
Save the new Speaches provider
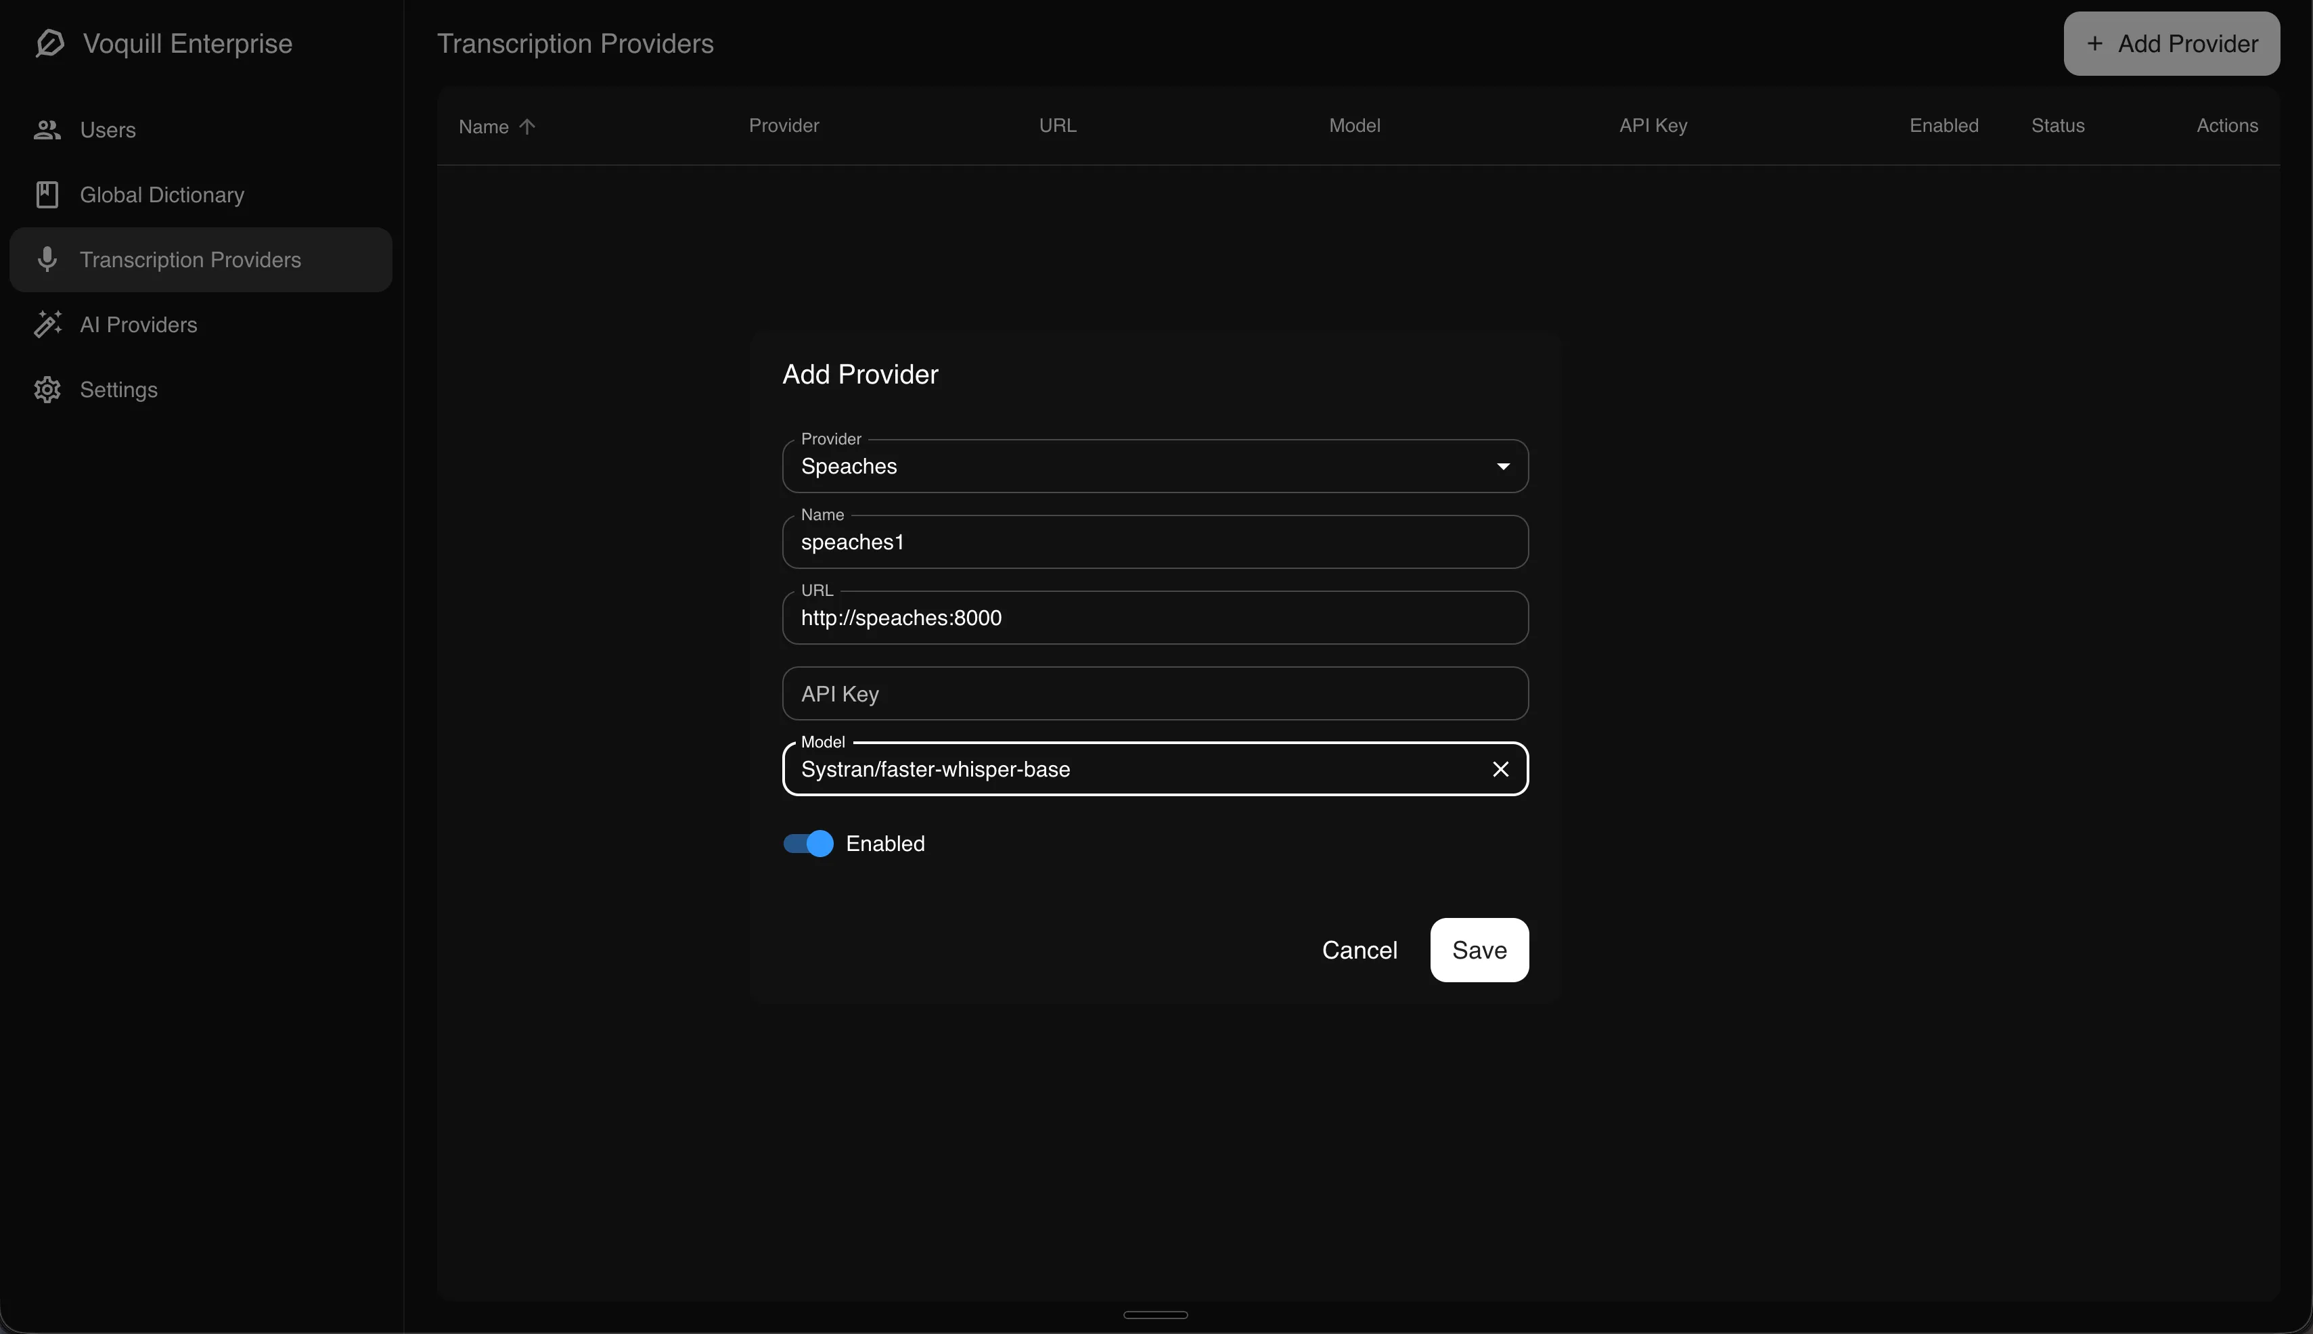pyautogui.click(x=1477, y=950)
